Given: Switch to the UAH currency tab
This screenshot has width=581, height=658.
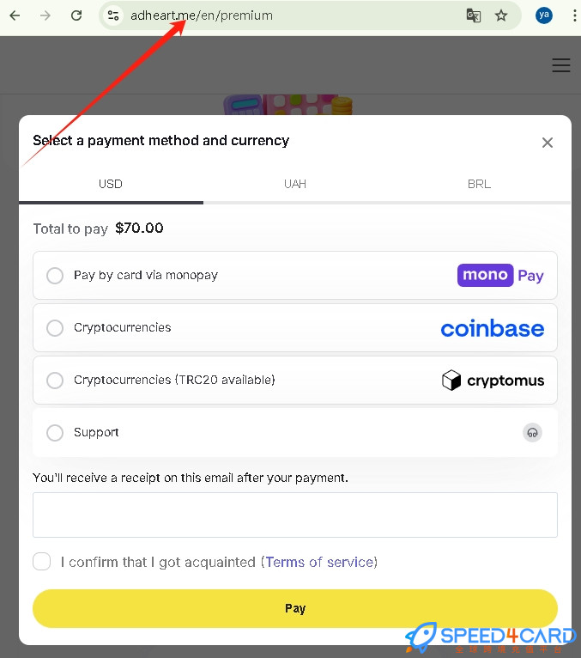Looking at the screenshot, I should [x=295, y=184].
